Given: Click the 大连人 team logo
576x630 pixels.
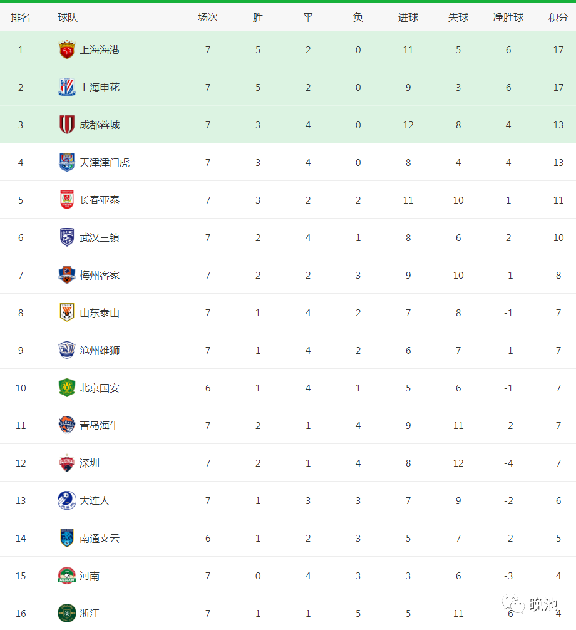Looking at the screenshot, I should tap(66, 501).
